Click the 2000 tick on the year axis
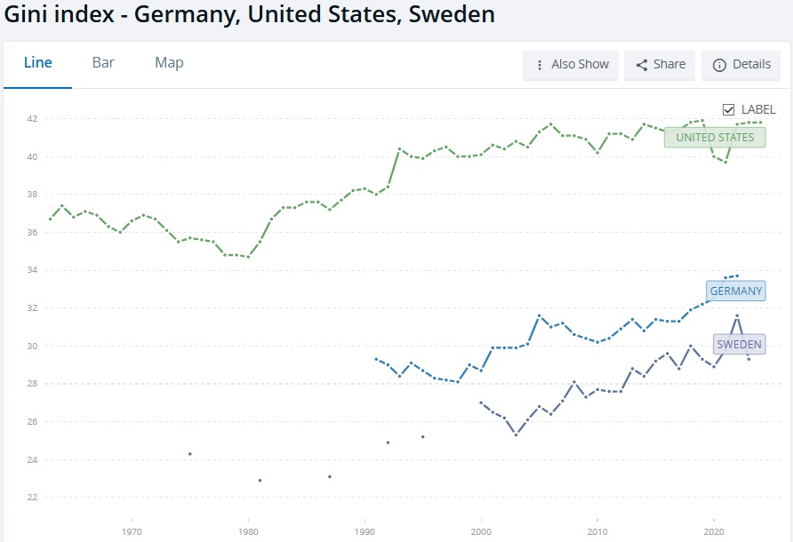Screen dimensions: 793x542 pyautogui.click(x=481, y=531)
